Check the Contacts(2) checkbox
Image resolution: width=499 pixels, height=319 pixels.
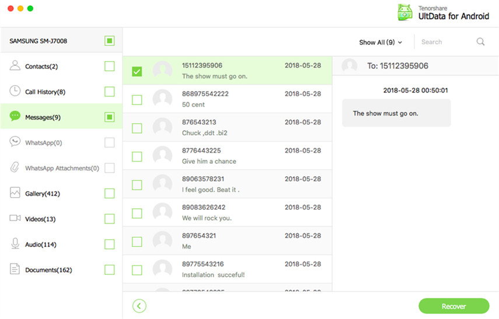coord(110,66)
